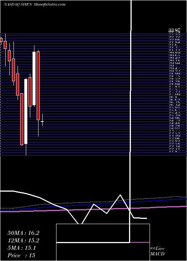
Task: Click the long red candle reaching the chart low
Action: click(x=22, y=119)
